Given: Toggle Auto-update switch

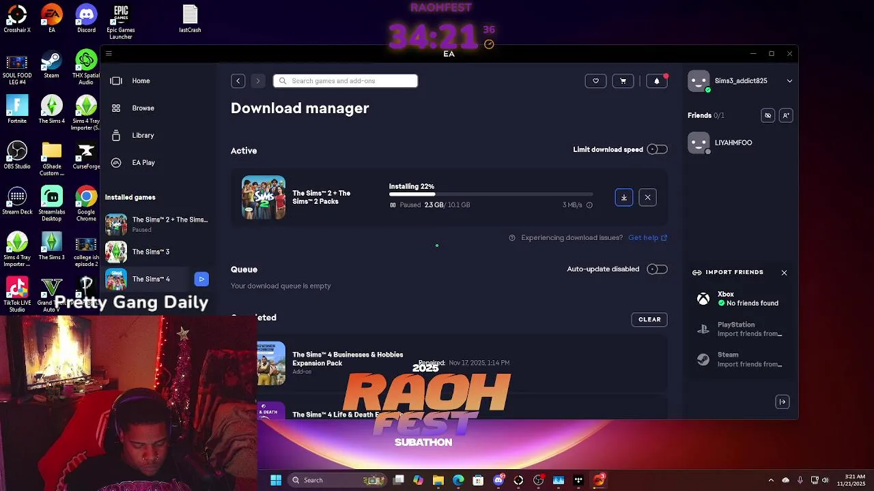Looking at the screenshot, I should (657, 269).
